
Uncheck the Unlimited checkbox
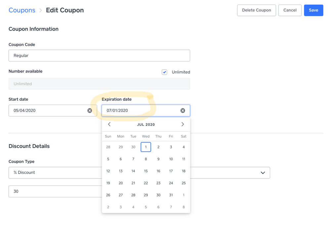click(x=164, y=72)
